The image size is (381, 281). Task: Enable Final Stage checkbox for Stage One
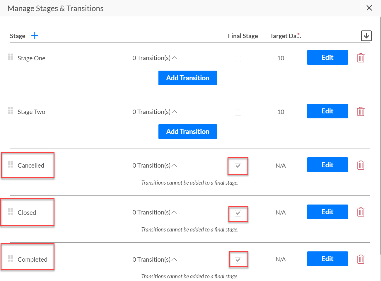(x=238, y=59)
